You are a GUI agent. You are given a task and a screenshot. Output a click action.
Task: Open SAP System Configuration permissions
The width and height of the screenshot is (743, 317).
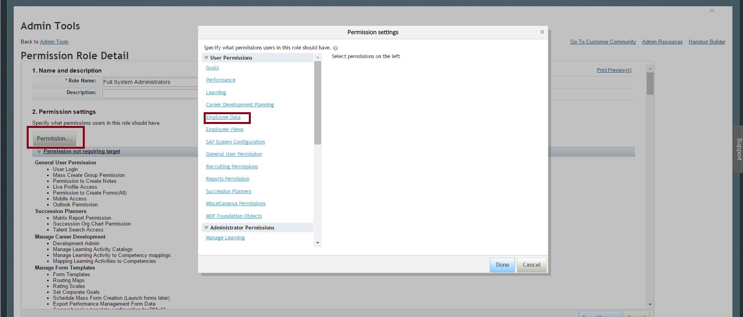pyautogui.click(x=235, y=142)
